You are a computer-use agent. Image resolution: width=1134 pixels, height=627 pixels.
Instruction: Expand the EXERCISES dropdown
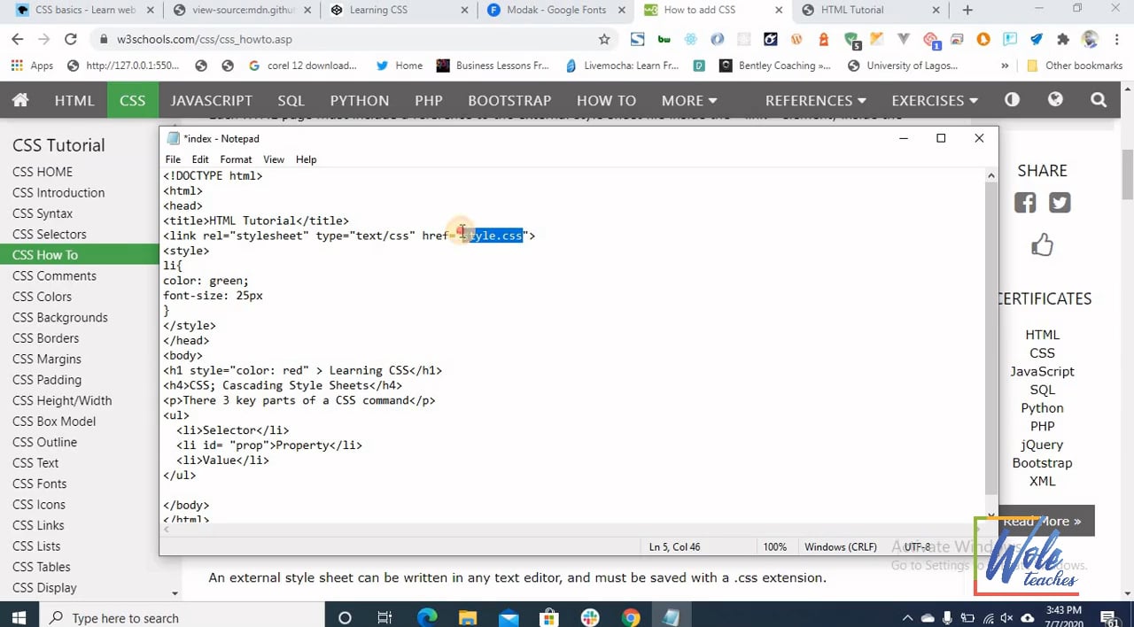[x=935, y=100]
